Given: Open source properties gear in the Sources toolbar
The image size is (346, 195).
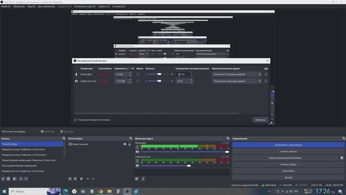Looking at the screenshot, I should [82, 179].
